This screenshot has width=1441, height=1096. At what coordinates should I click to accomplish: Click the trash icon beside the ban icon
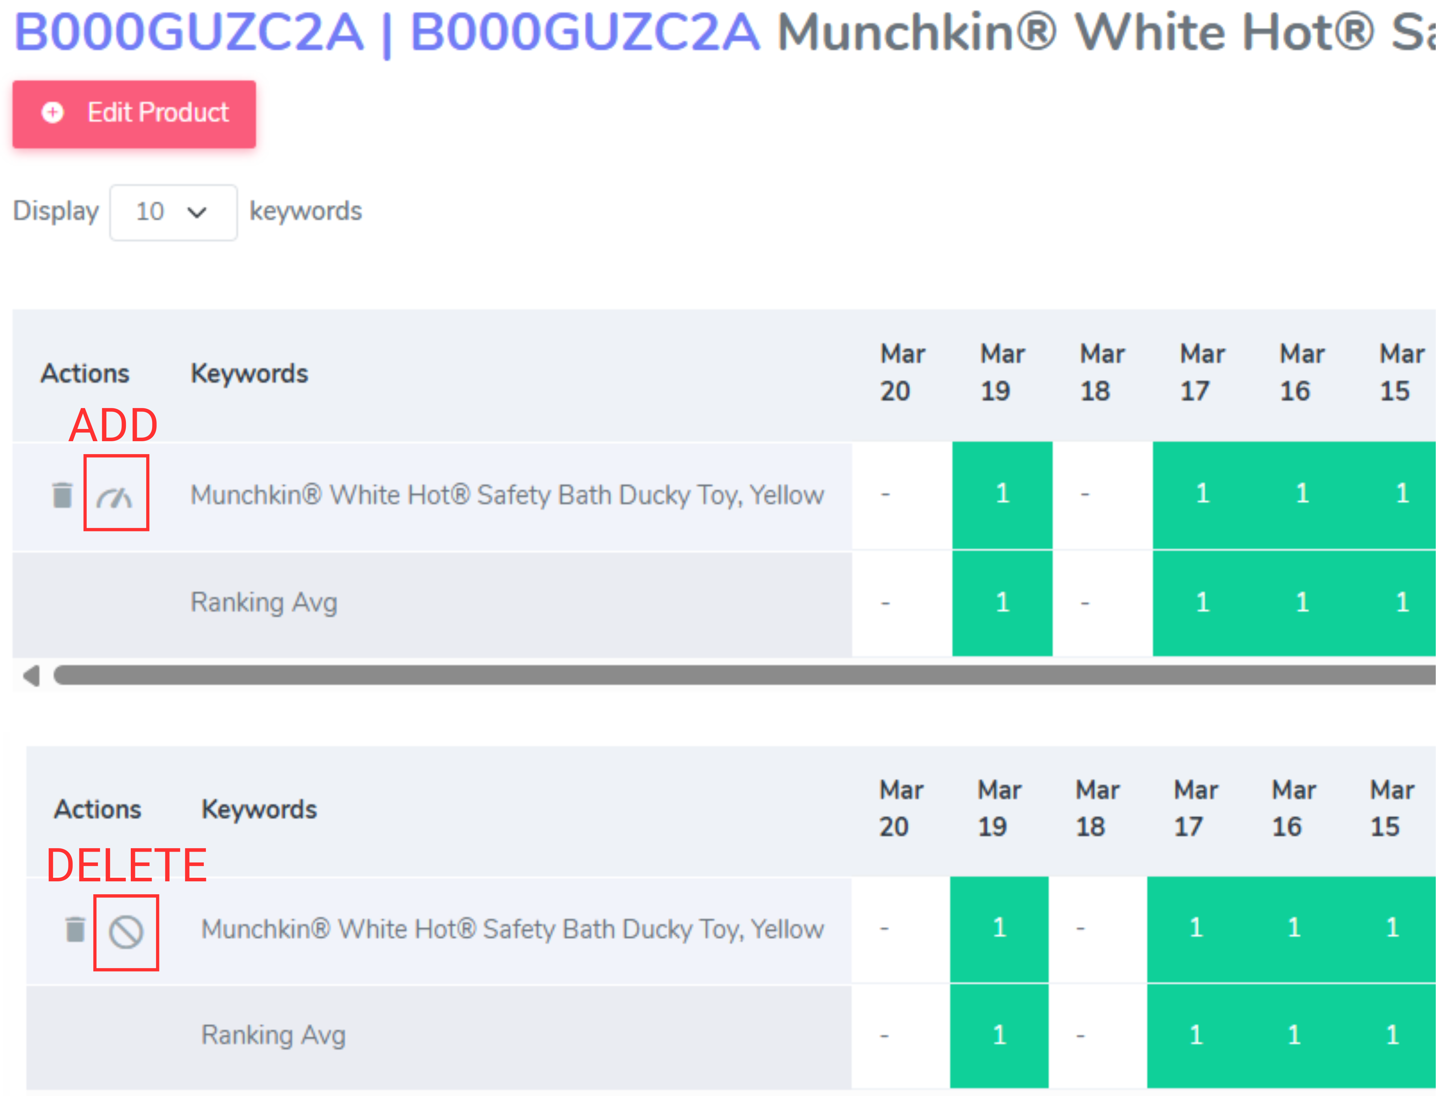(76, 930)
